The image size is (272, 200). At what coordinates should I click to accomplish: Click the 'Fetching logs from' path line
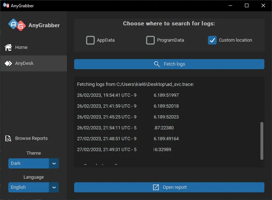point(136,84)
